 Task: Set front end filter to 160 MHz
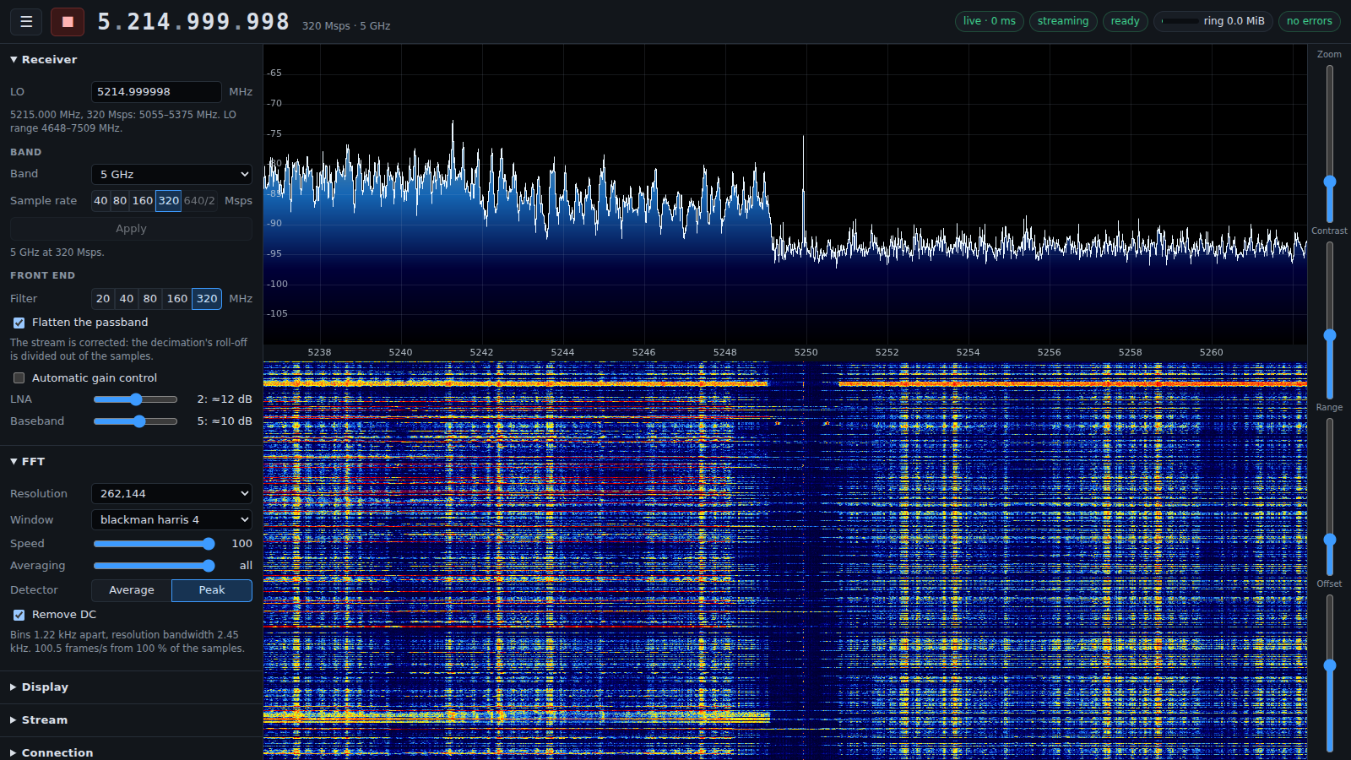click(177, 299)
